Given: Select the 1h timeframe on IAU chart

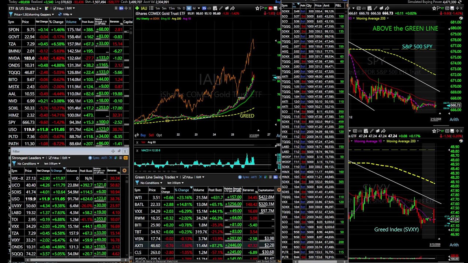Looking at the screenshot, I should [x=179, y=8].
